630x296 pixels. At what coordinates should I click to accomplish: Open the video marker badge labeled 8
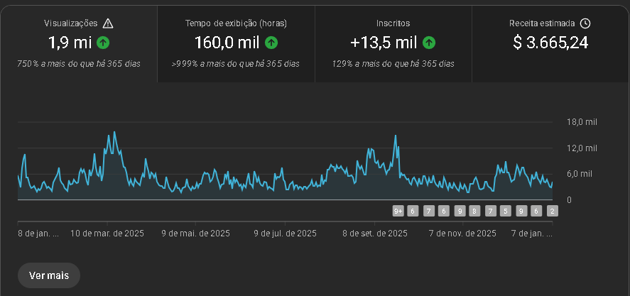(474, 211)
